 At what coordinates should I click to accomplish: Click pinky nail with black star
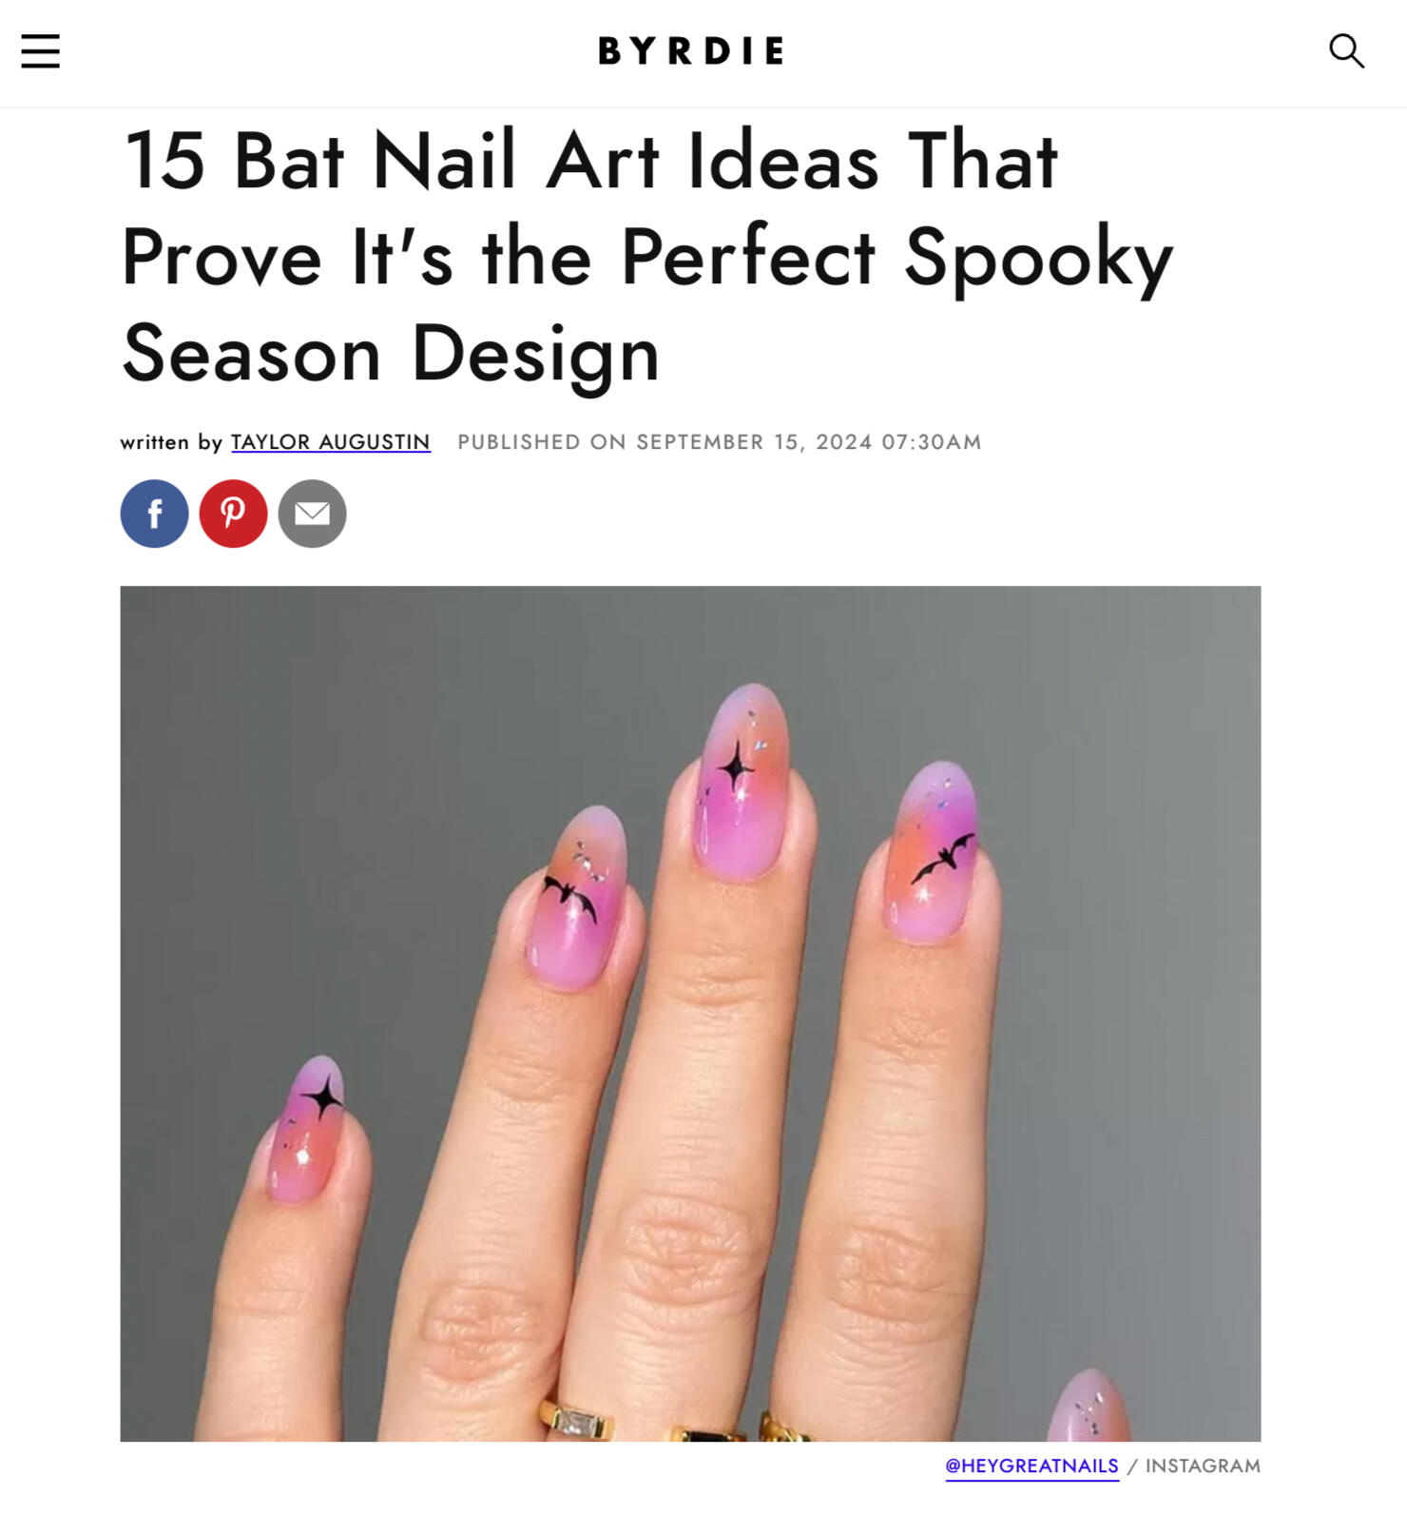tap(306, 1129)
